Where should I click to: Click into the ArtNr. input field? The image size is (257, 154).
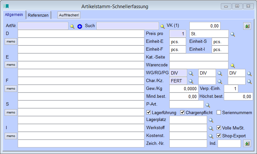click(x=43, y=26)
